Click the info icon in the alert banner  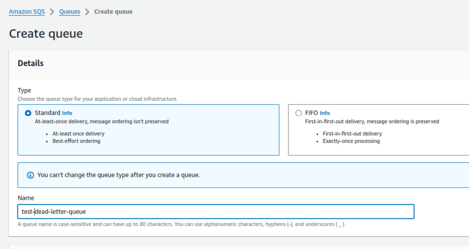click(x=30, y=175)
